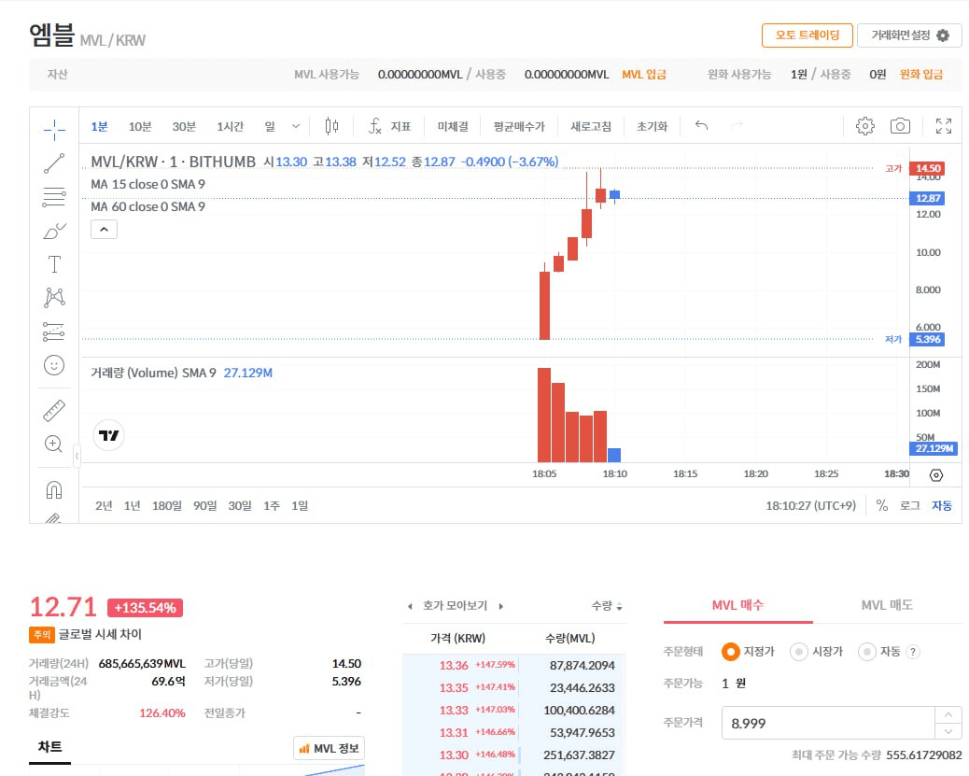The width and height of the screenshot is (969, 776).
Task: Open the help icon next to 자동
Action: pyautogui.click(x=912, y=652)
